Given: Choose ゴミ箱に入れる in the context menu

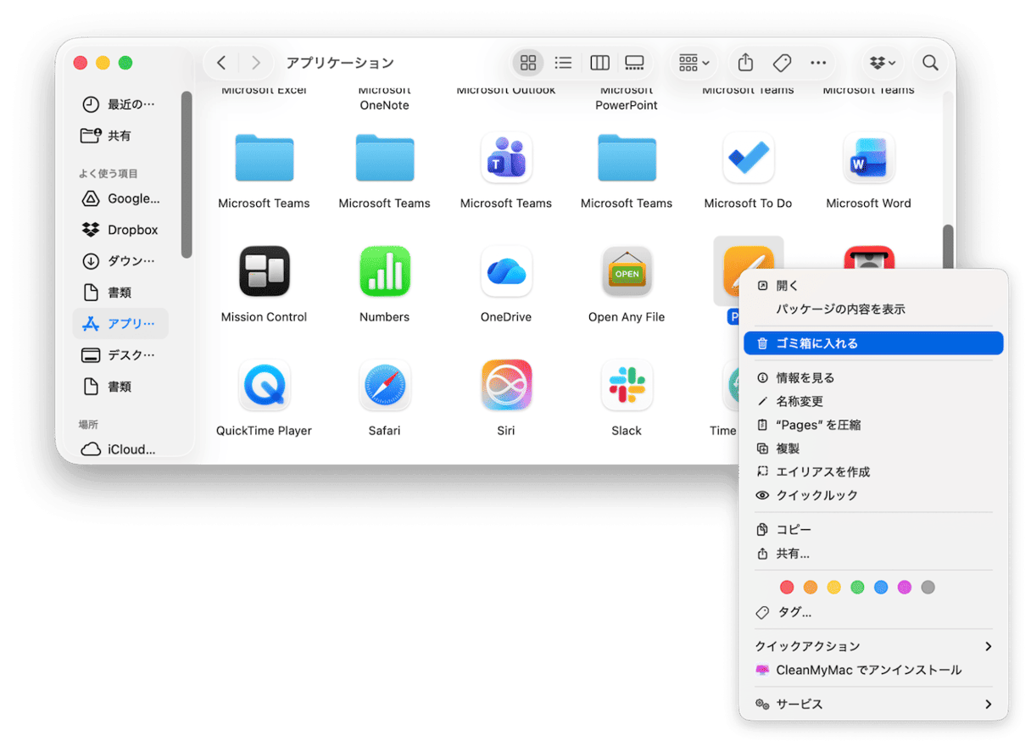Looking at the screenshot, I should (873, 343).
